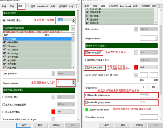Click OSD ellipsis button in left window
163x128 pixels.
click(x=53, y=97)
